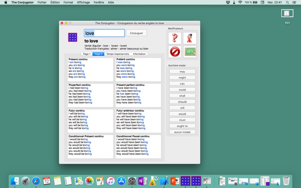Open PowerPoint in the Dock
301x188 pixels.
pyautogui.click(x=175, y=181)
